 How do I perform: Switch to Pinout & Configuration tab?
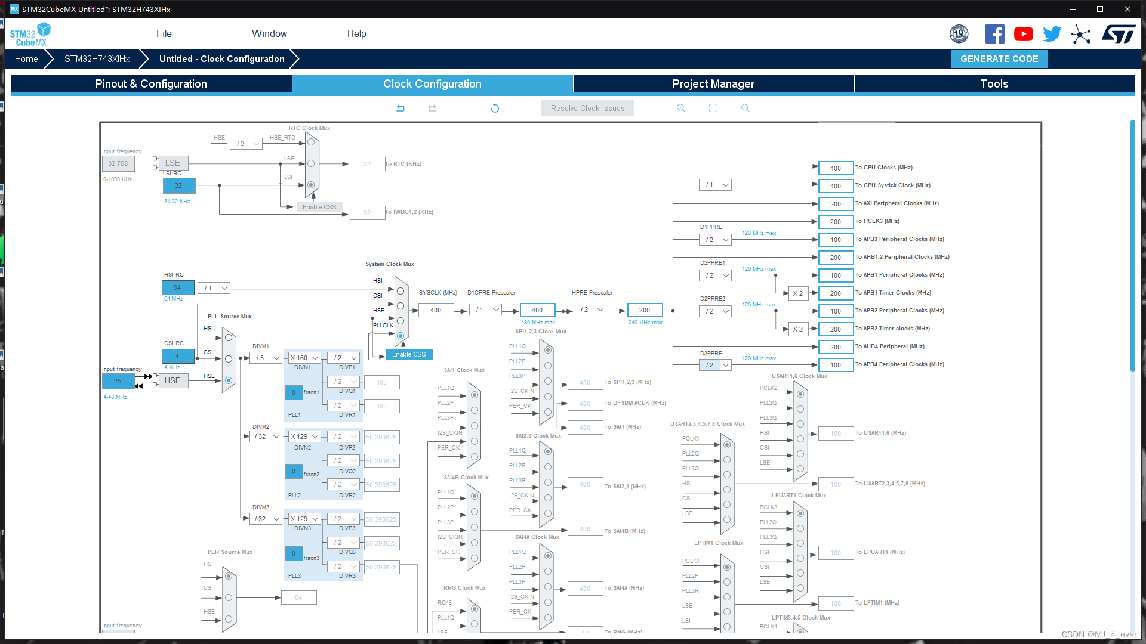pyautogui.click(x=151, y=84)
